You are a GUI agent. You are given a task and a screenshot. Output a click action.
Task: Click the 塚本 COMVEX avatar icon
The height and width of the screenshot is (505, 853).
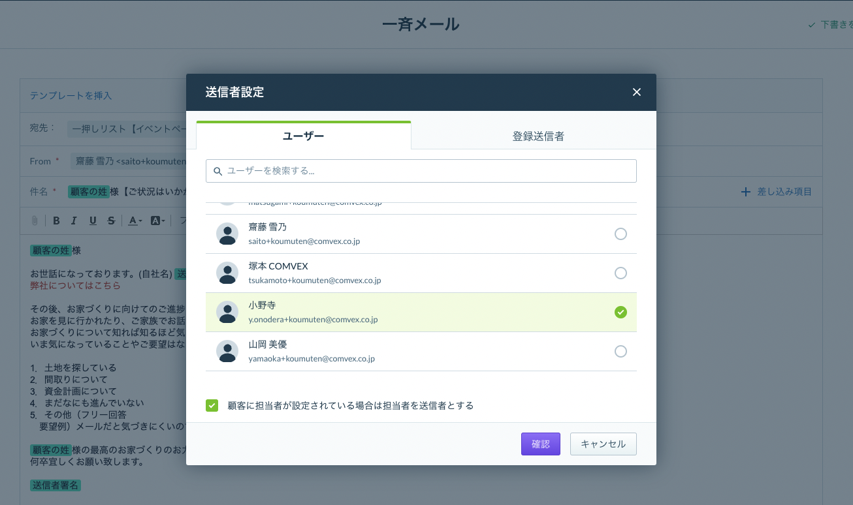click(227, 273)
